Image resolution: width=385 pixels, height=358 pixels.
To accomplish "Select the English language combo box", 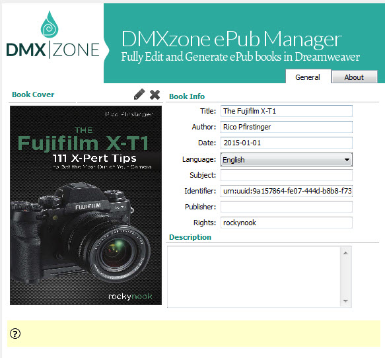I will 287,160.
